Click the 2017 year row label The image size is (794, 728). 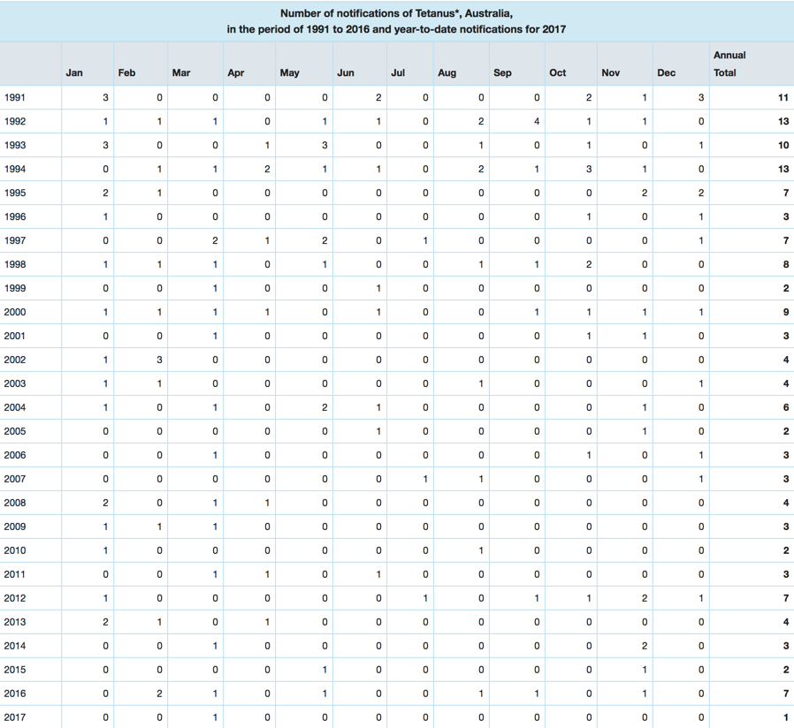pyautogui.click(x=15, y=717)
